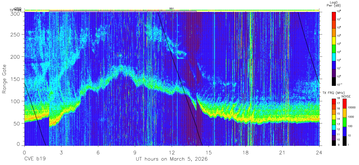Click the '1000' NOISE scale value
Image resolution: width=359 pixels, height=165 pixels.
click(351, 117)
